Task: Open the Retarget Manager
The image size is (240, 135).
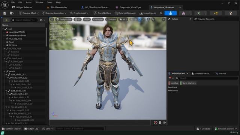Action: pos(125,13)
